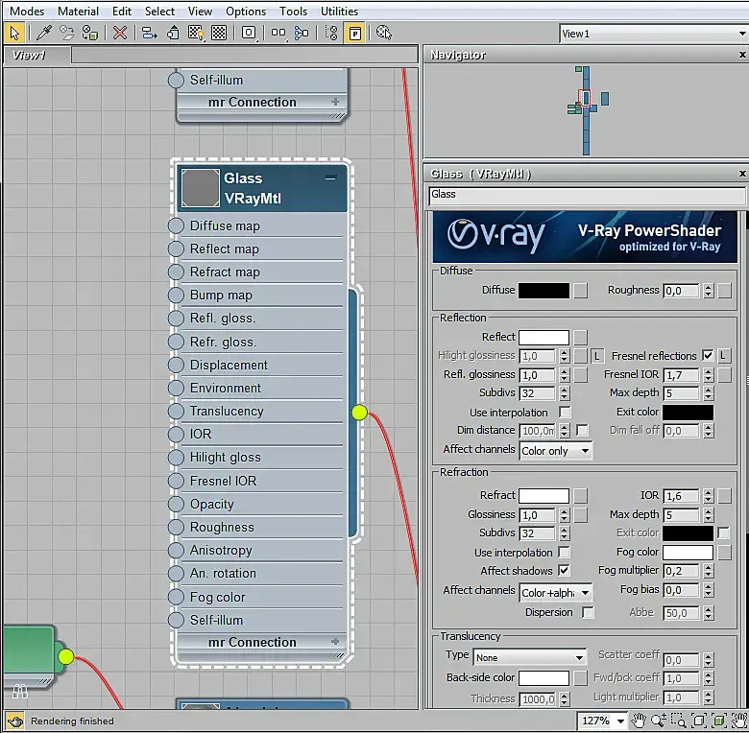The image size is (749, 733).
Task: Delete selected node with red X
Action: [x=119, y=33]
